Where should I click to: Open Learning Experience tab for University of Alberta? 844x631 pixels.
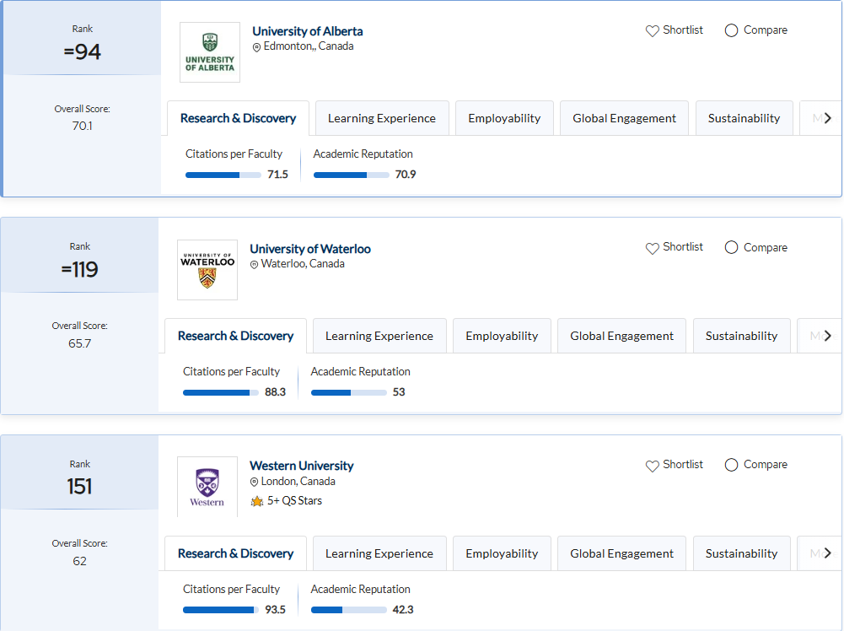382,118
